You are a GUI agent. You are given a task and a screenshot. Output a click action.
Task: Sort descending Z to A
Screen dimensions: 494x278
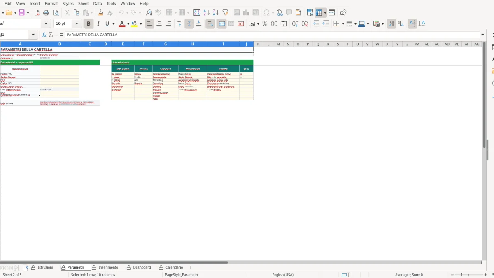click(x=216, y=13)
